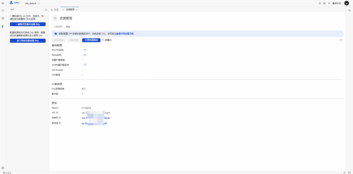Click the cn-beijing Region value
Screen dimensions: 353x174
tap(86, 108)
